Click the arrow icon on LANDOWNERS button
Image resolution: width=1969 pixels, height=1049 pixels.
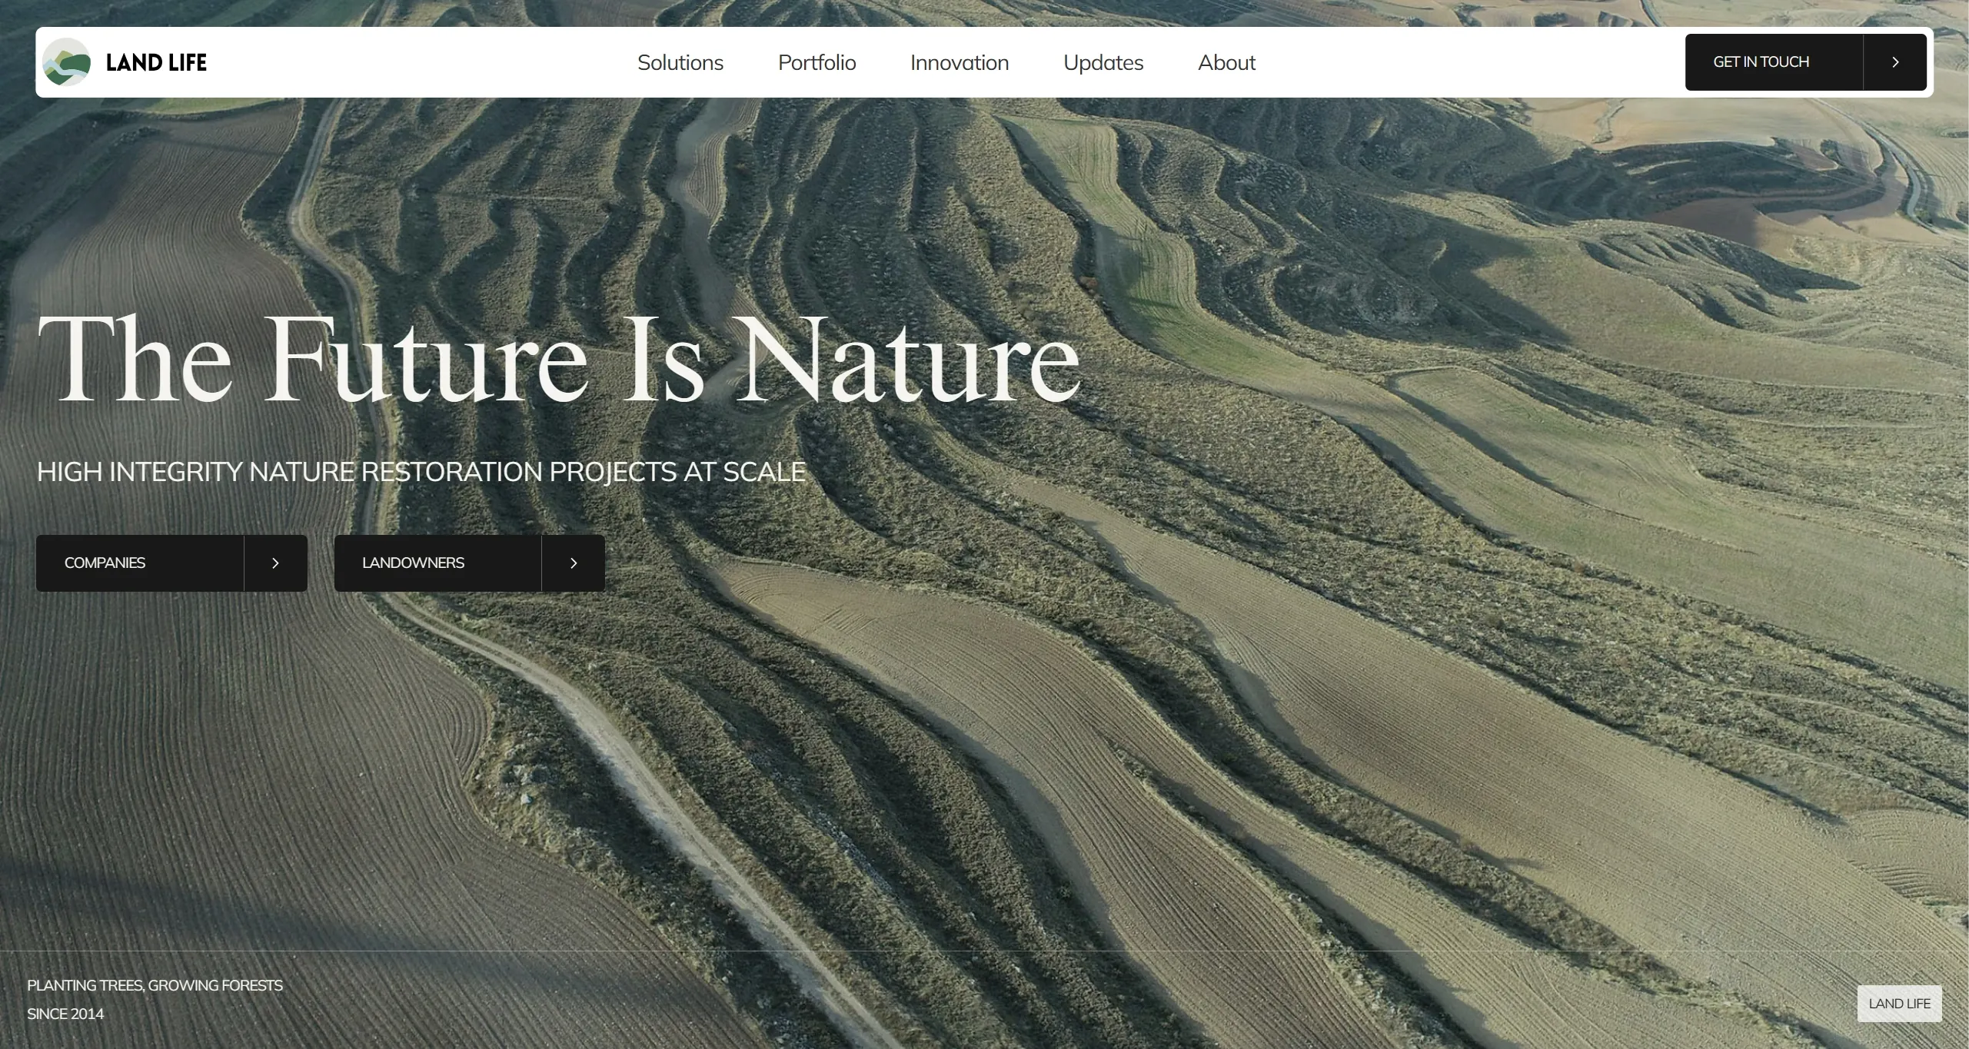(x=573, y=563)
